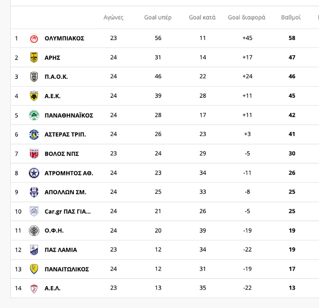The width and height of the screenshot is (319, 308).
Task: Open the ΠΑΣ ΛΑΜΙΑ team link
Action: (x=61, y=250)
